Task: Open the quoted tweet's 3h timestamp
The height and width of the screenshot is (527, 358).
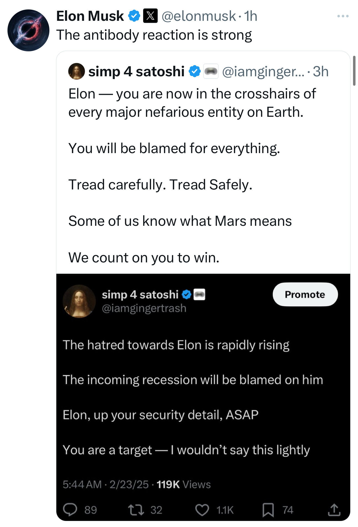Action: [321, 72]
